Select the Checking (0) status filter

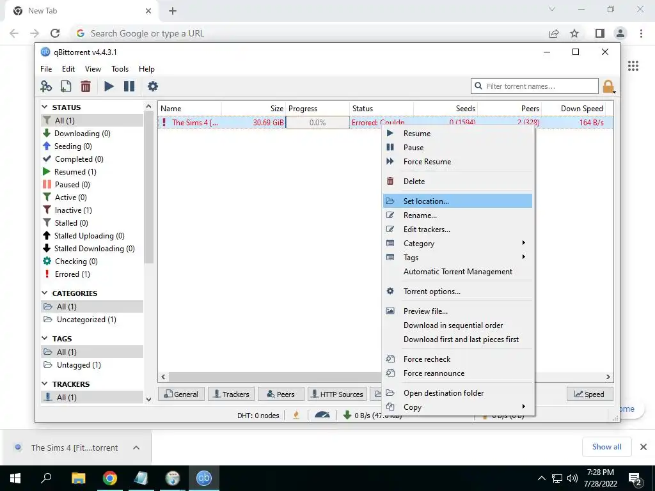[x=76, y=261]
